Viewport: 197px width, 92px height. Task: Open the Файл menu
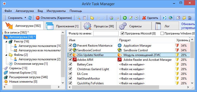(8, 11)
